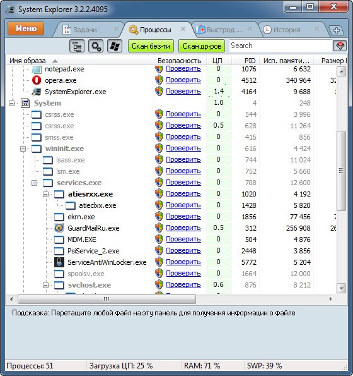The height and width of the screenshot is (376, 353).
Task: Sort by Безопасность column header
Action: click(180, 61)
